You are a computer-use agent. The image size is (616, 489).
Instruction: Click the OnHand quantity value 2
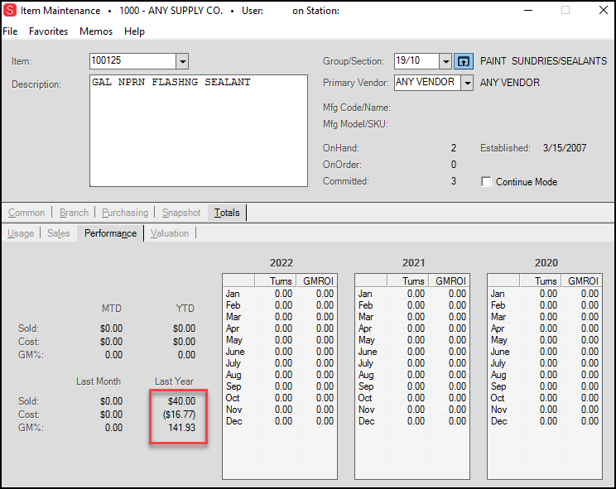[454, 148]
